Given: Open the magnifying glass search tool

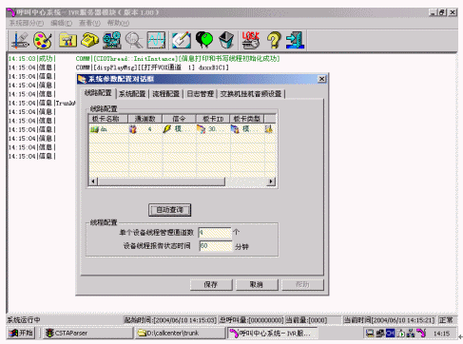Looking at the screenshot, I should (x=134, y=40).
